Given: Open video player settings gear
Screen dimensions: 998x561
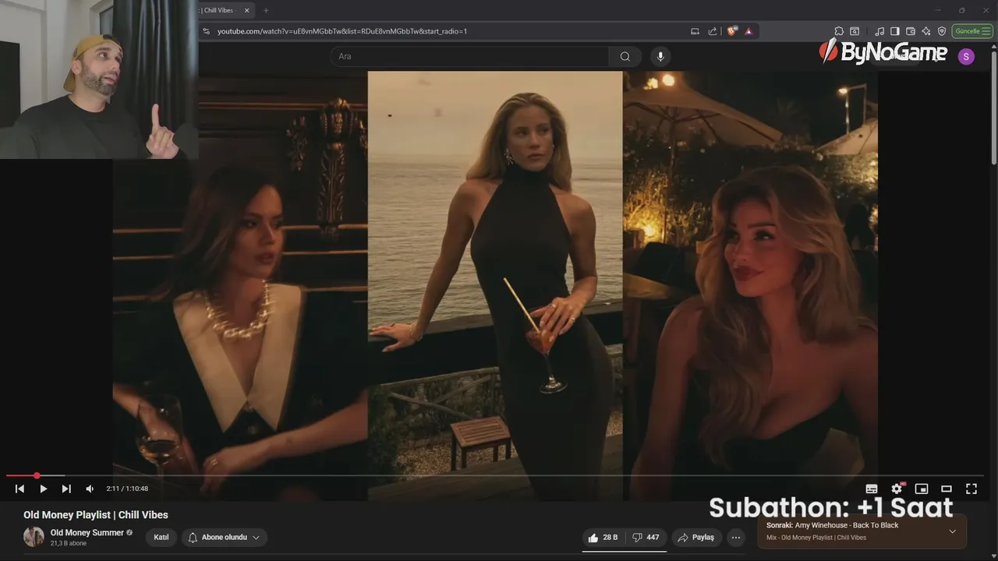Looking at the screenshot, I should pos(897,489).
